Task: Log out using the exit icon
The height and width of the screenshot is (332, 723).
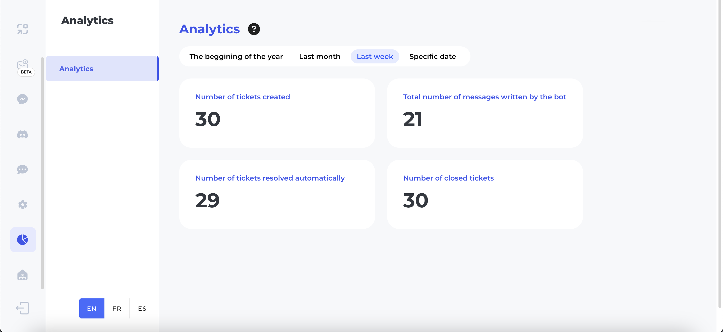Action: tap(22, 308)
